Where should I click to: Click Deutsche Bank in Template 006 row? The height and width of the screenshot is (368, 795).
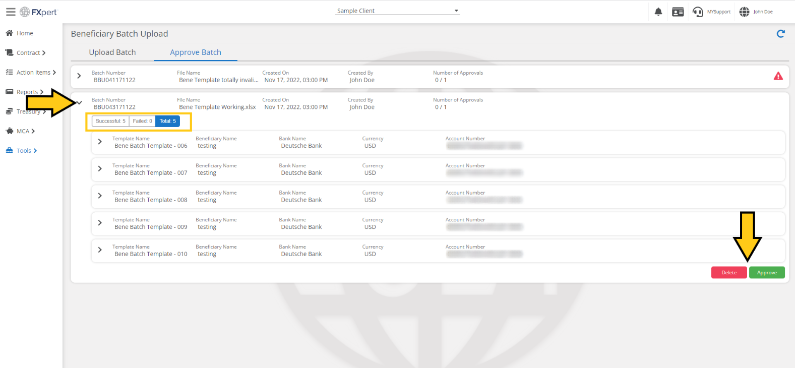[301, 146]
